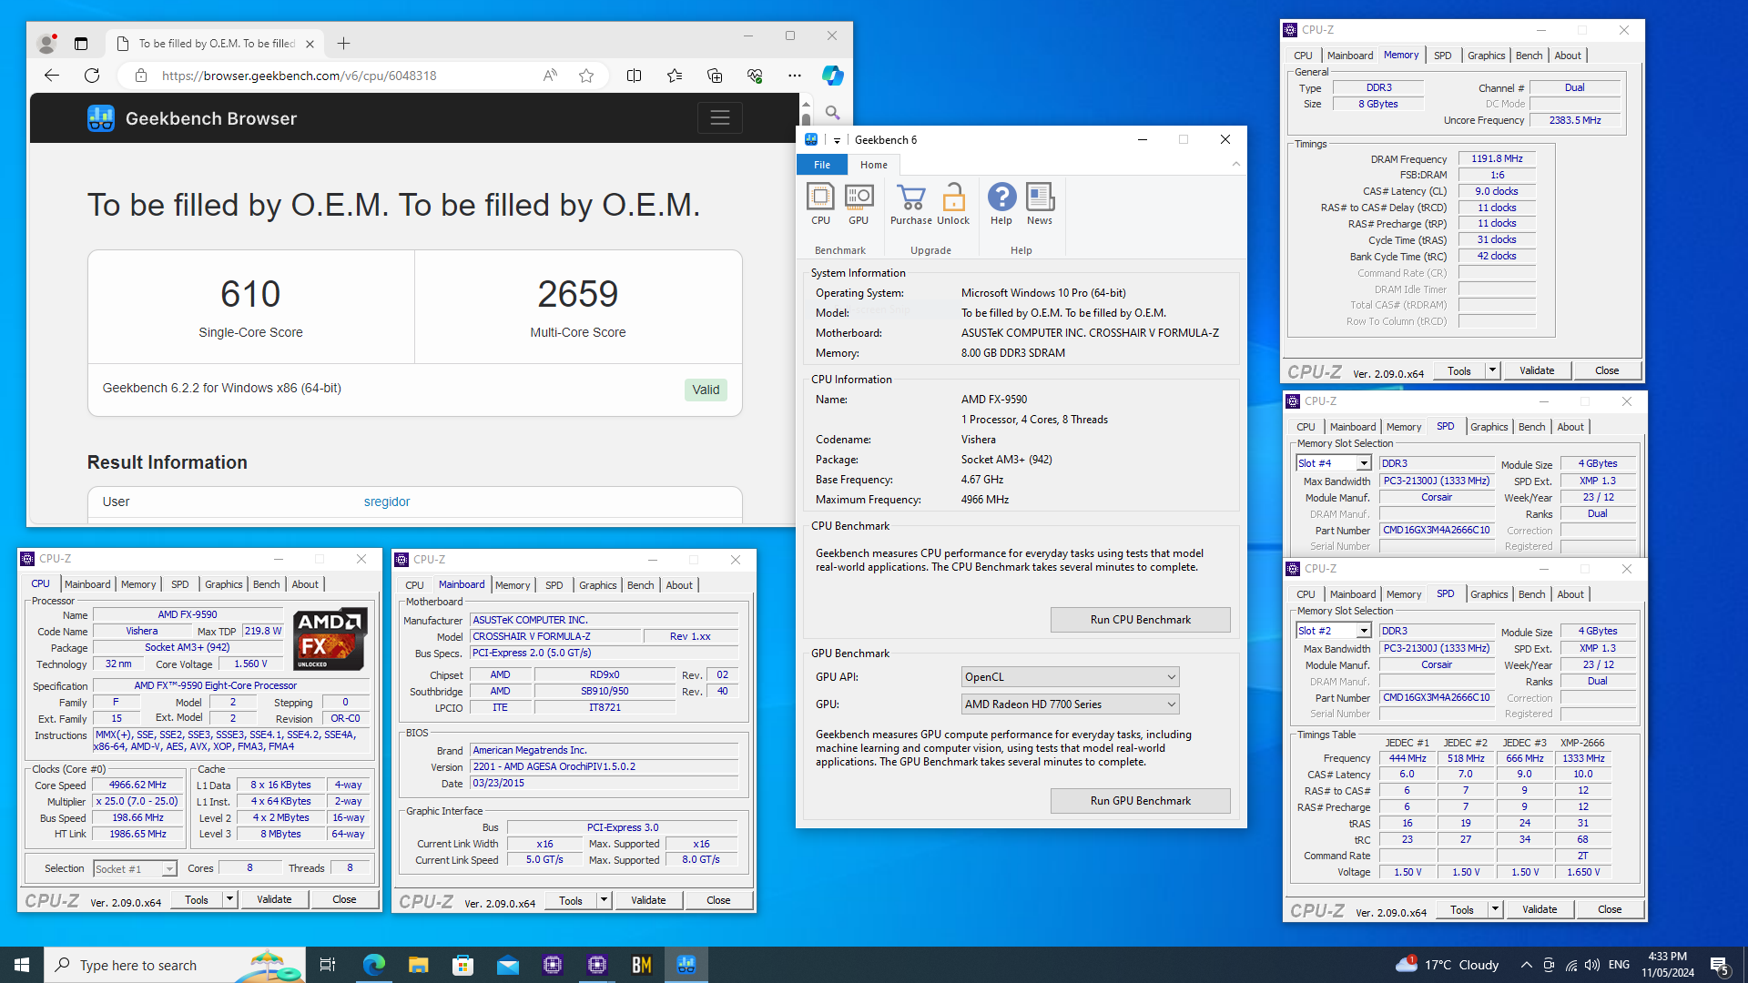Open notification center icon

click(x=1720, y=965)
